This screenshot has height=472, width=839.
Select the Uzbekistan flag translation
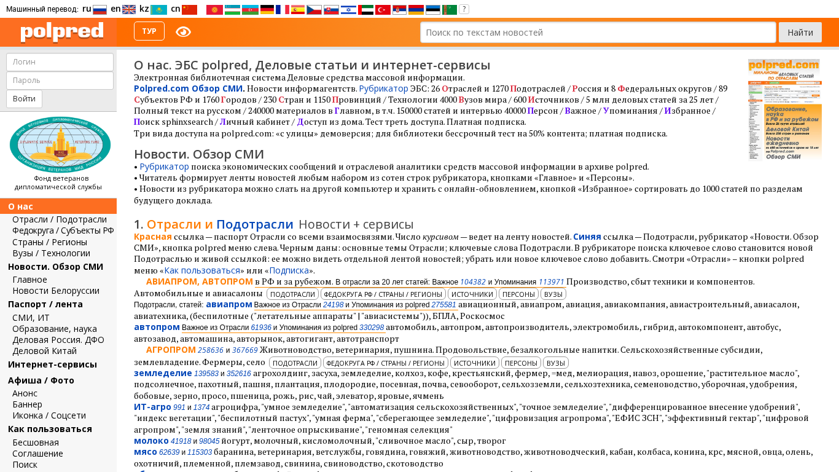[x=232, y=10]
